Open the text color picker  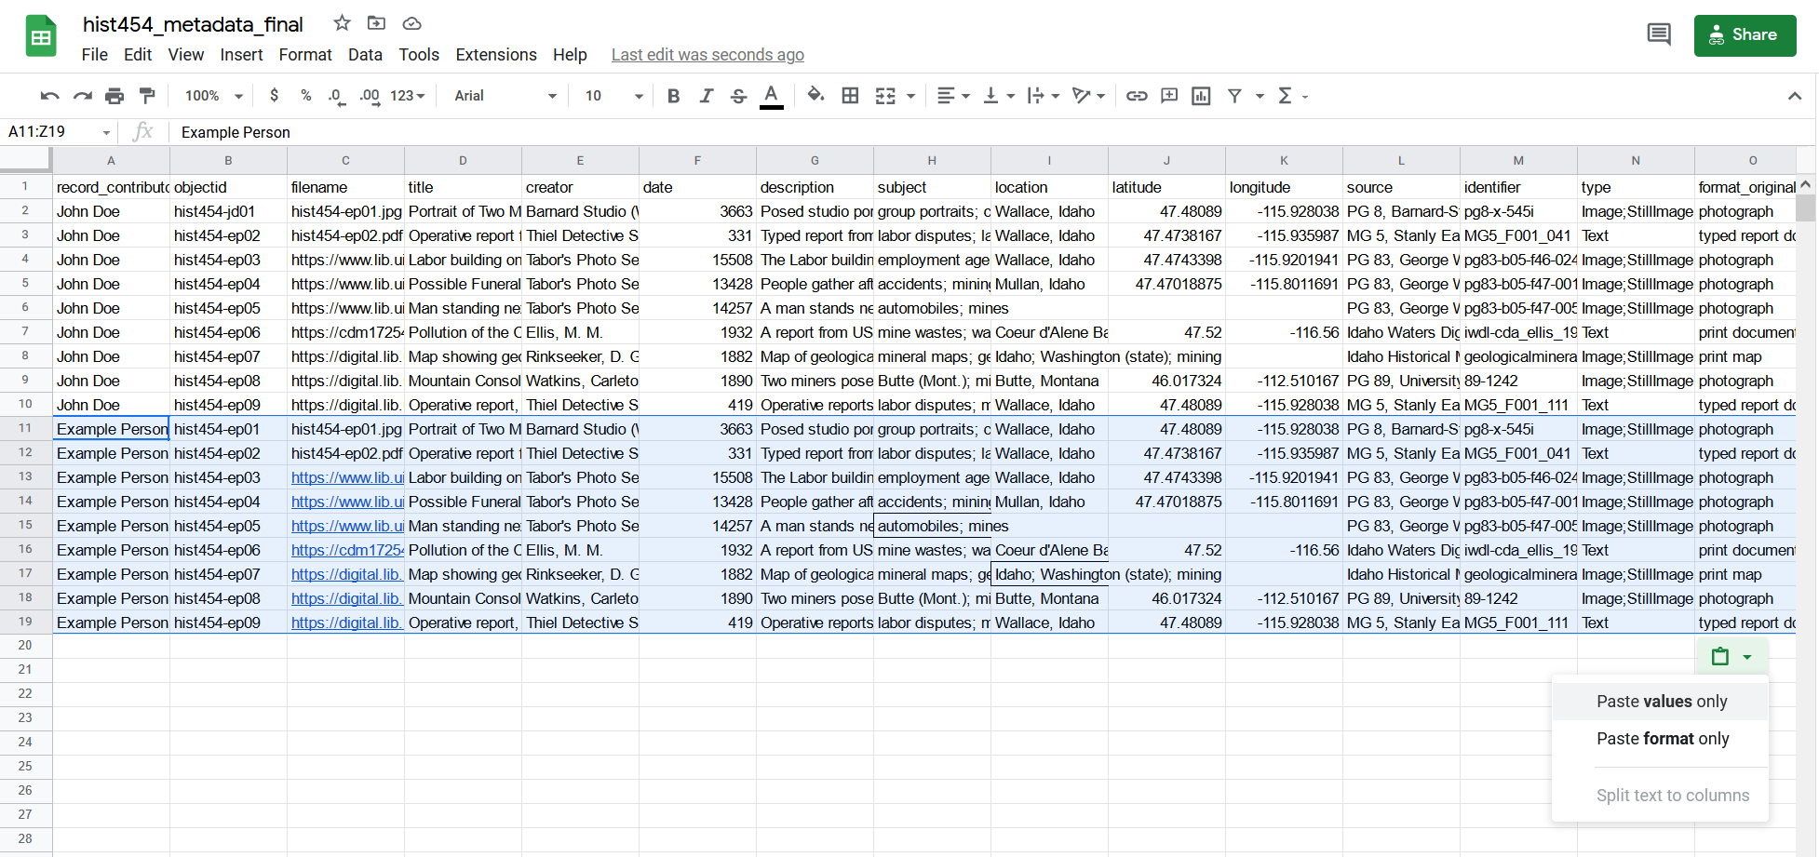(x=771, y=96)
